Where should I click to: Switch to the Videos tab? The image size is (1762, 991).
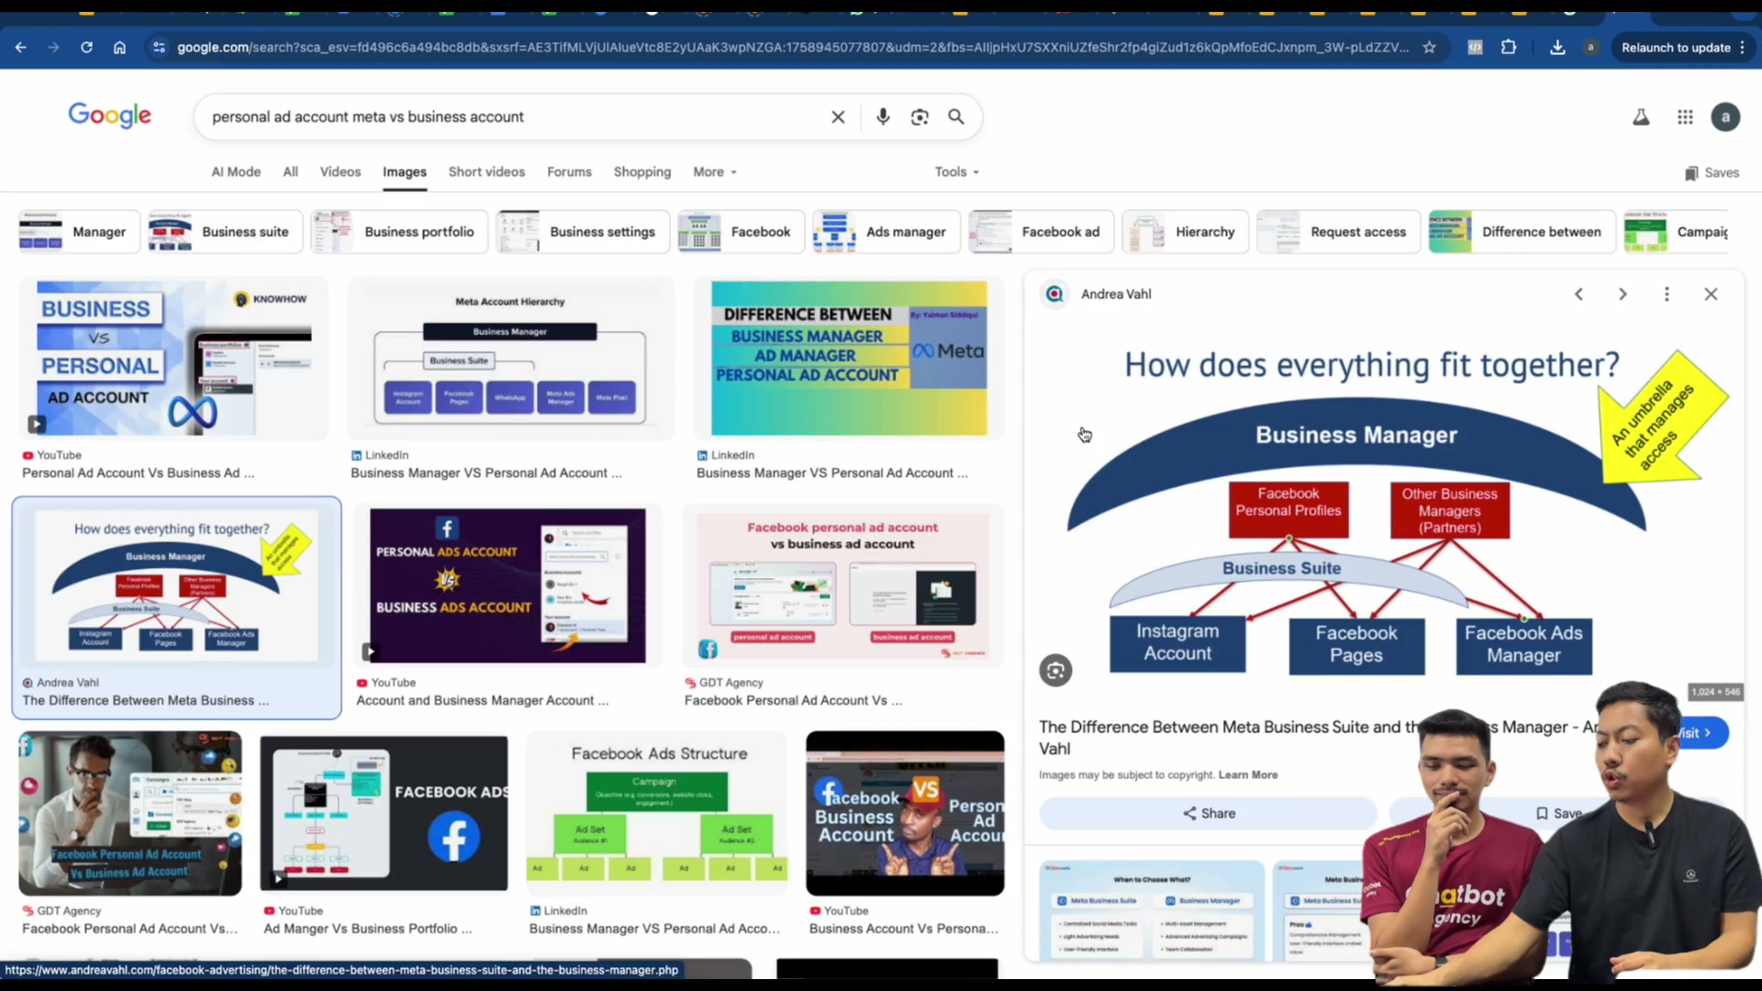coord(340,172)
